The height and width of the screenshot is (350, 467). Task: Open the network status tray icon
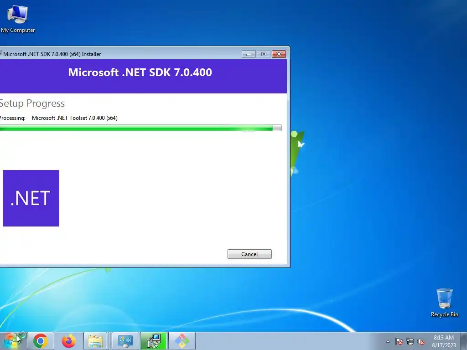(410, 341)
